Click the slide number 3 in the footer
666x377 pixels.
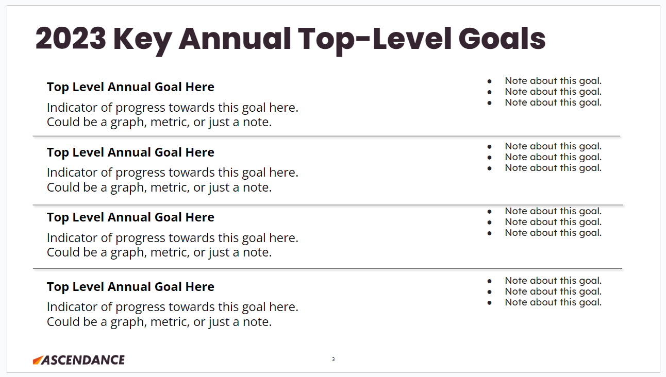(333, 359)
